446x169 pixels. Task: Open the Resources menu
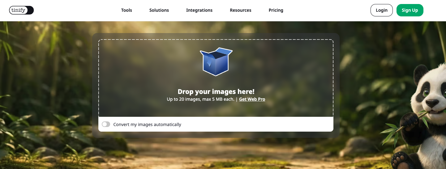pos(240,10)
